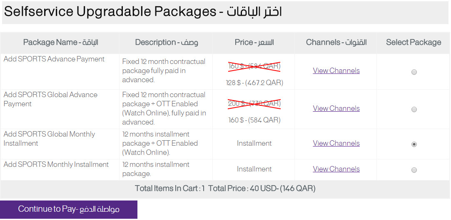This screenshot has width=451, height=220.
Task: Click Add SPORTS Monthly Installment package name
Action: pos(56,164)
